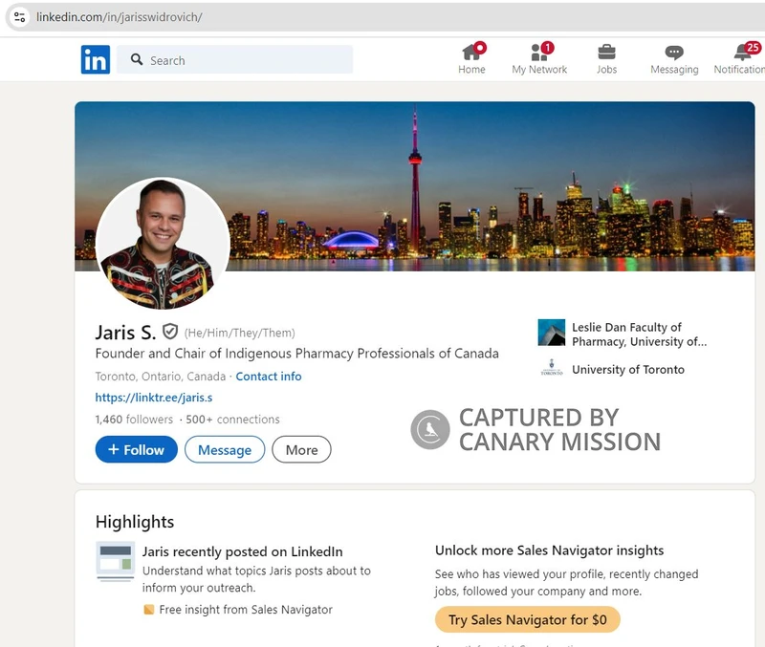
Task: Open the More options button
Action: pos(301,449)
